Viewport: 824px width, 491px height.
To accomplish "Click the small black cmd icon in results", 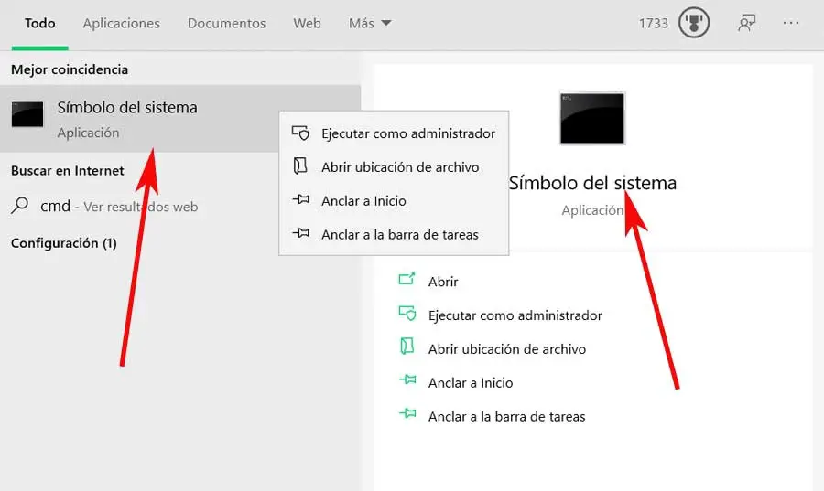I will point(27,114).
